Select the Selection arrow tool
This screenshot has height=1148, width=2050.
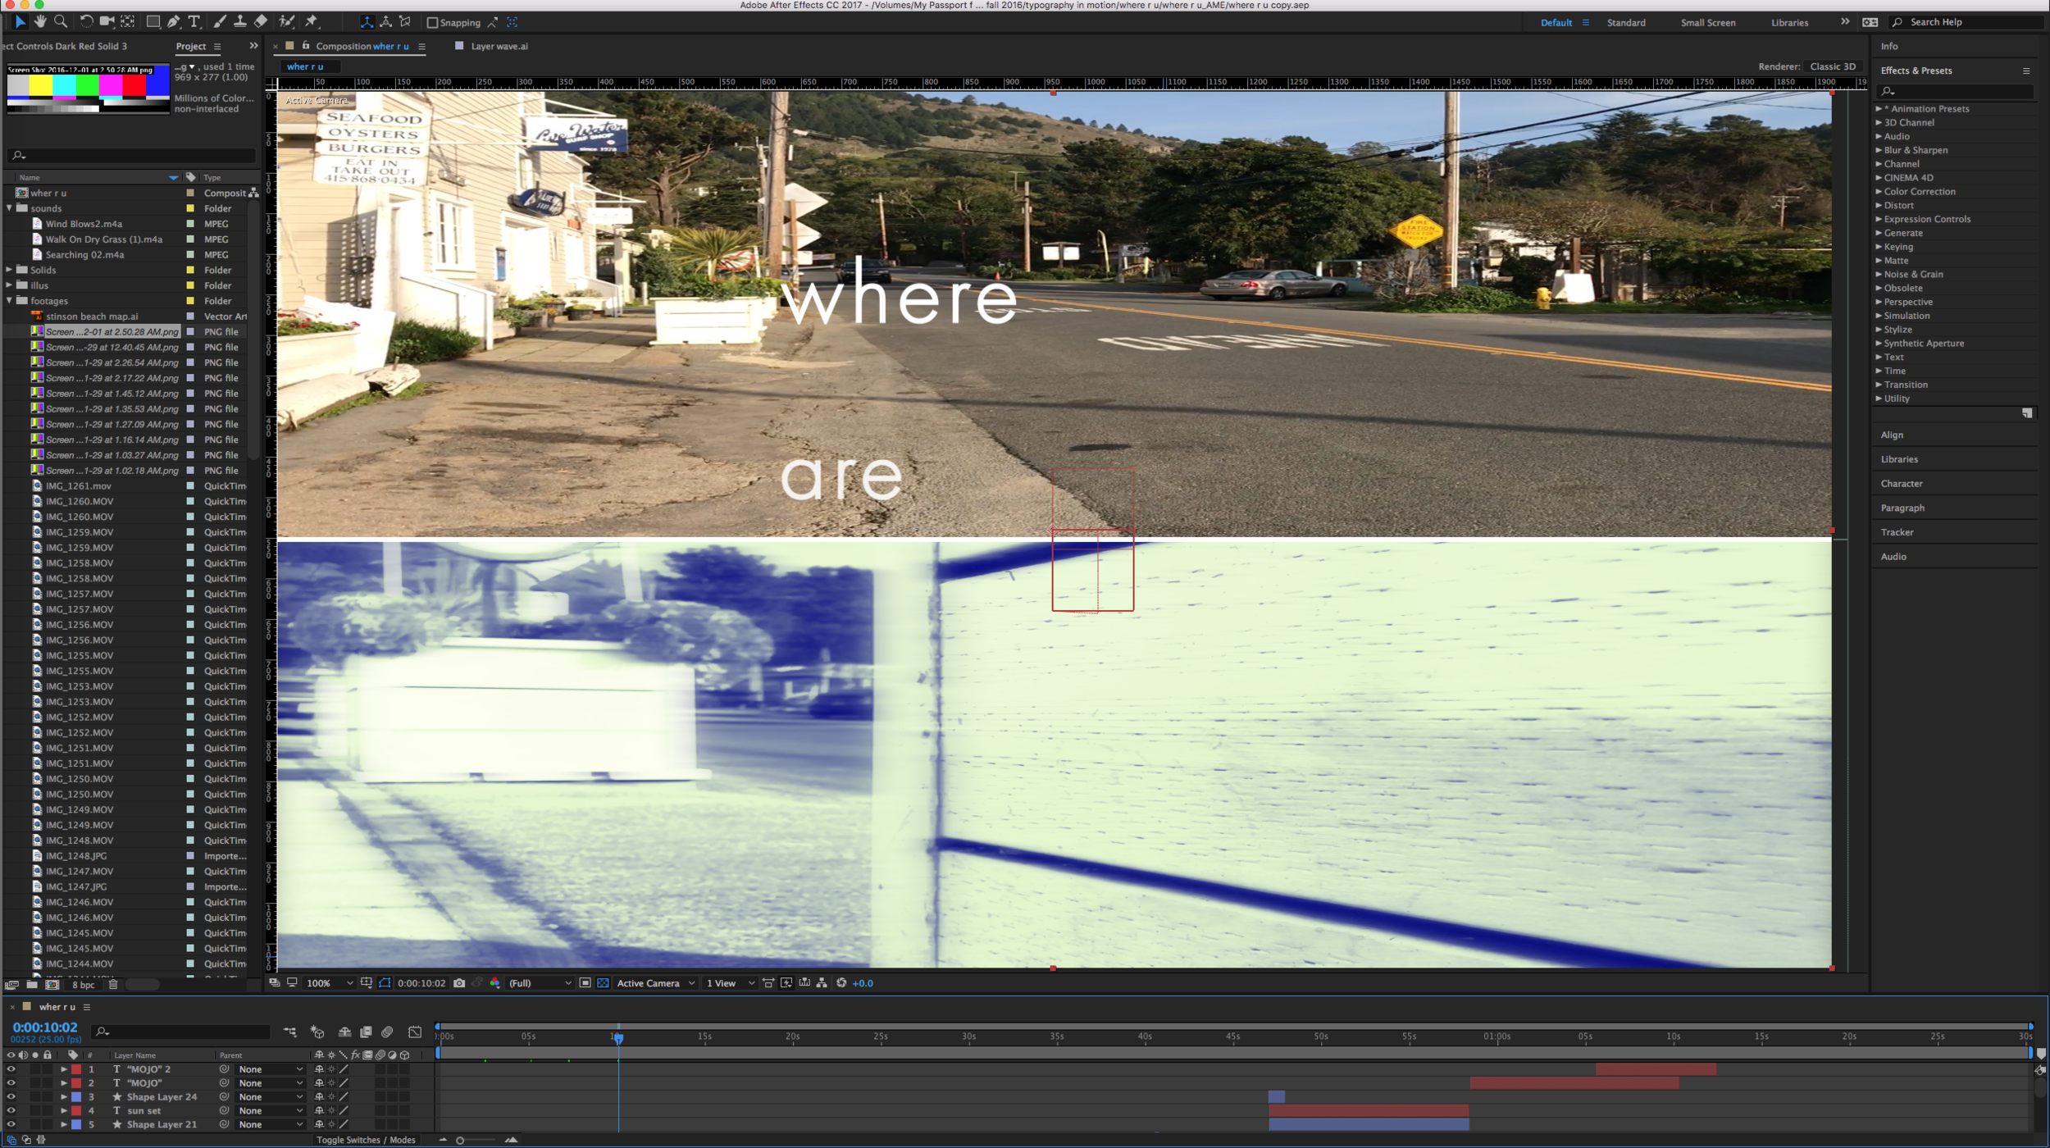pos(20,21)
